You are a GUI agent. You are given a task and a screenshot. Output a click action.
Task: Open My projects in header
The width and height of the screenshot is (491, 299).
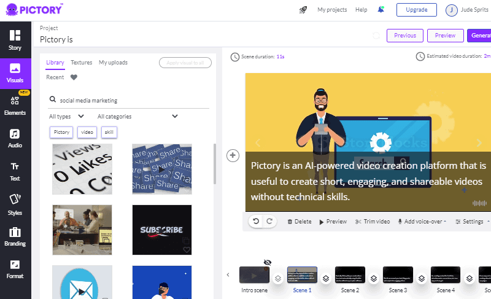tap(332, 10)
